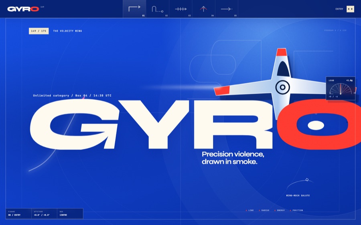Open the GYRO logo in header
The width and height of the screenshot is (361, 225).
pyautogui.click(x=23, y=9)
